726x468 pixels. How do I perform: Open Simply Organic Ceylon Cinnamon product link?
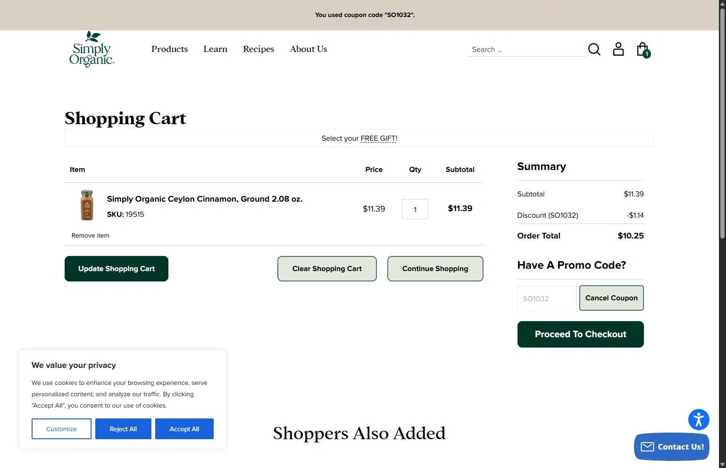[x=205, y=199]
